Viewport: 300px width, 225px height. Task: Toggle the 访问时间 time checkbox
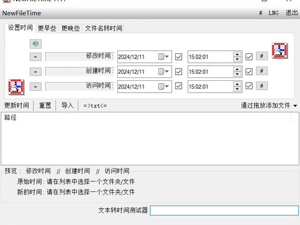pyautogui.click(x=249, y=86)
